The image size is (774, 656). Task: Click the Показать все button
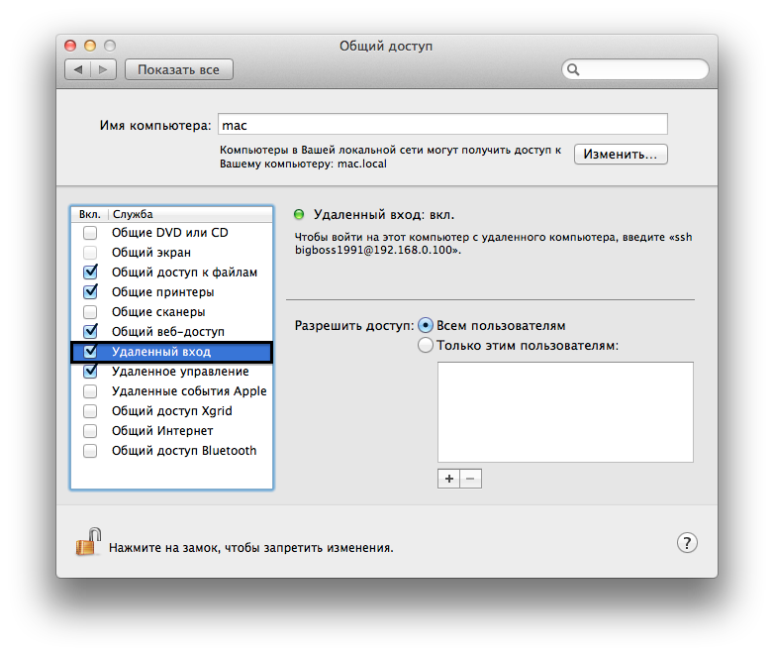tap(179, 69)
